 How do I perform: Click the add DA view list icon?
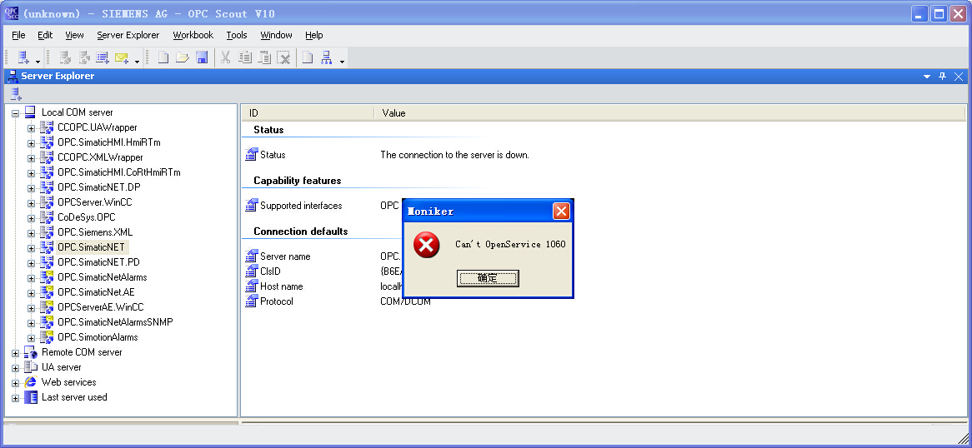[103, 57]
